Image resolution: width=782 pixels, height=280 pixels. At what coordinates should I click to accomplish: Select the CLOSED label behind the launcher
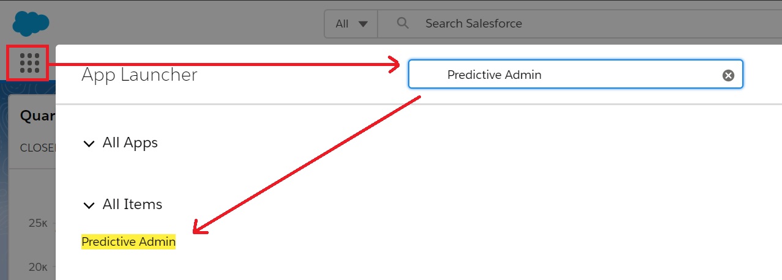point(37,148)
